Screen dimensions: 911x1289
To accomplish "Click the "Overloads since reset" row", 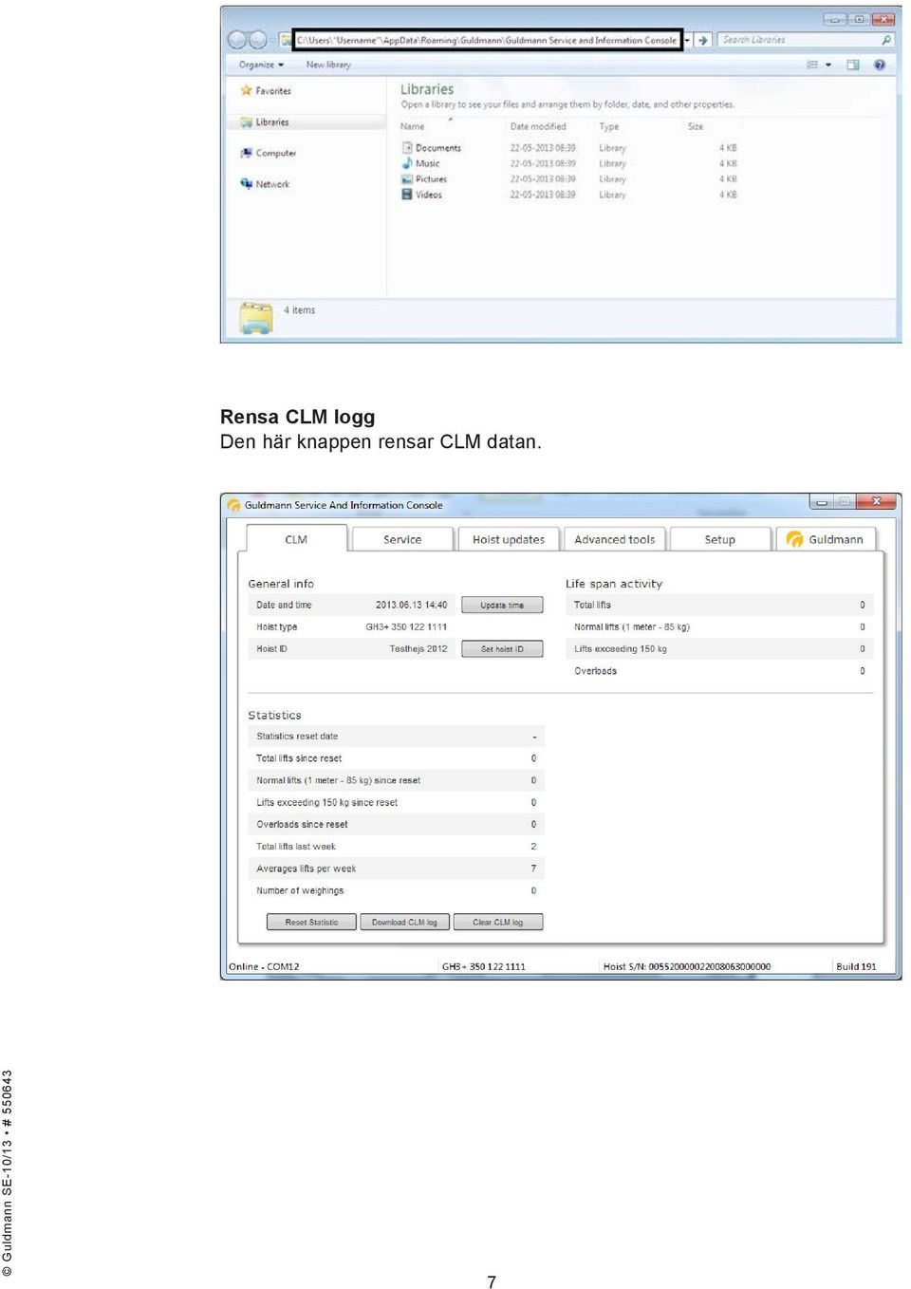I will coord(396,824).
